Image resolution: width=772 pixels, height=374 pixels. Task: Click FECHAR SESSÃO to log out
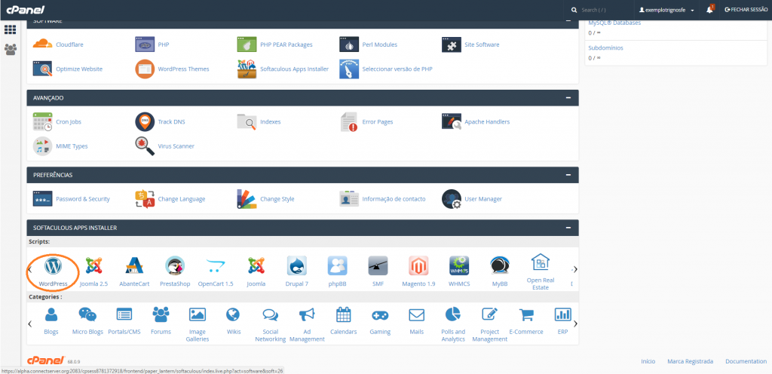[746, 10]
